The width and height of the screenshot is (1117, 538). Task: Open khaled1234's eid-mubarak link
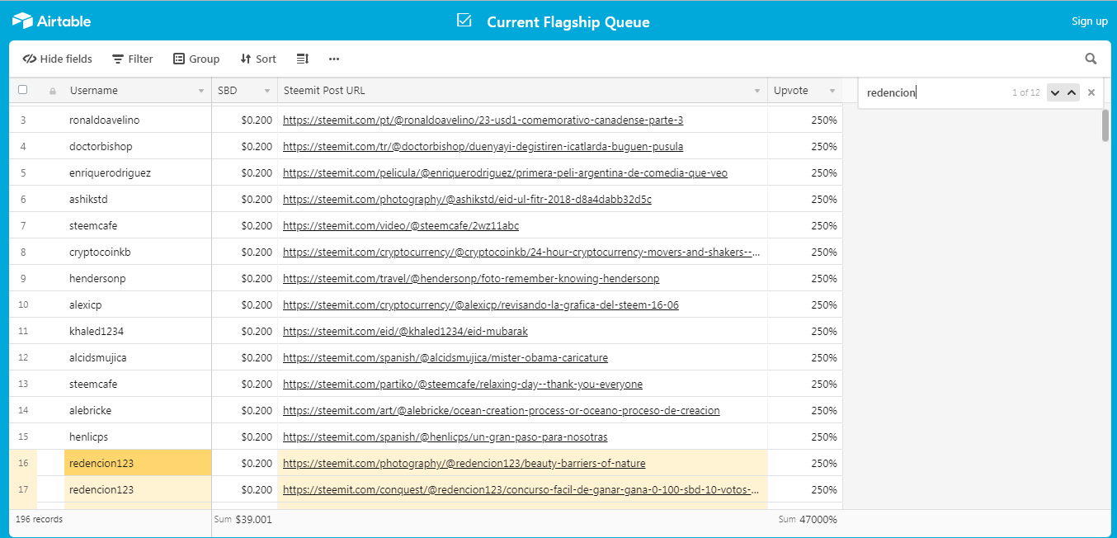(405, 332)
